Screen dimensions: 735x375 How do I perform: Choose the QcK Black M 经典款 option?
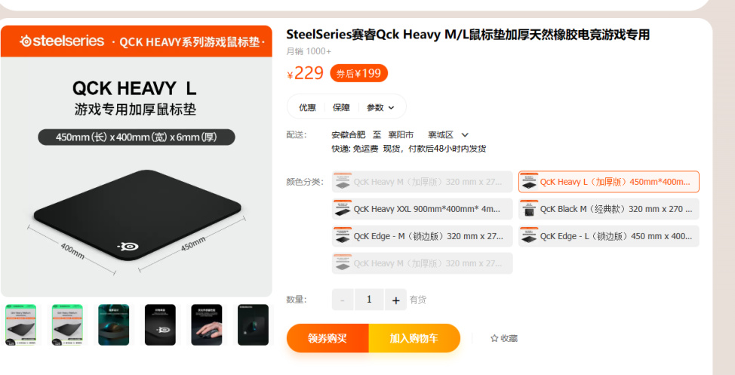click(x=608, y=209)
